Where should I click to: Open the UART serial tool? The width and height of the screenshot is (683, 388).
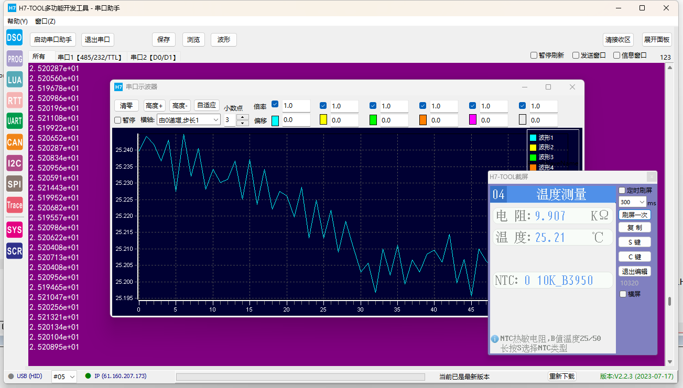14,121
